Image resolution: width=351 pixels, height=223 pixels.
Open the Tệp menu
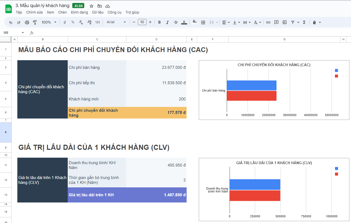coord(19,12)
